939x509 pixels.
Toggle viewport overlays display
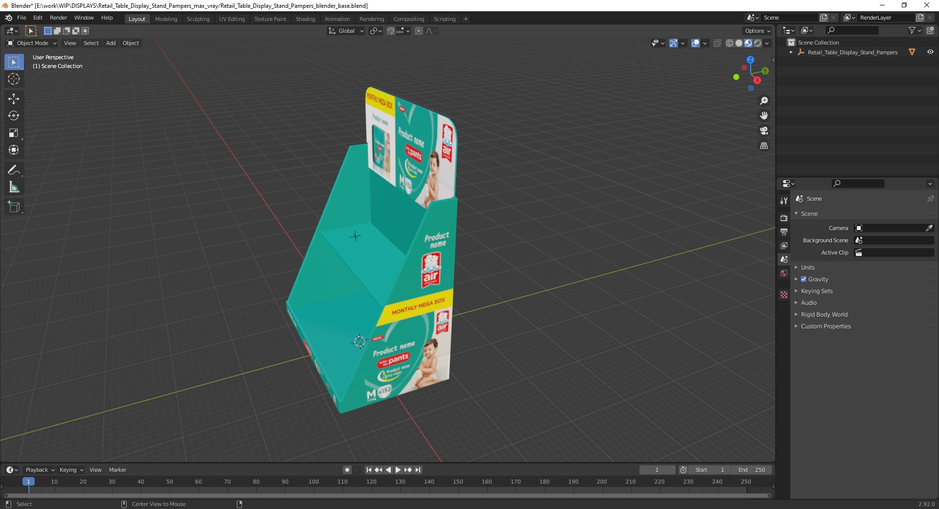pyautogui.click(x=695, y=43)
